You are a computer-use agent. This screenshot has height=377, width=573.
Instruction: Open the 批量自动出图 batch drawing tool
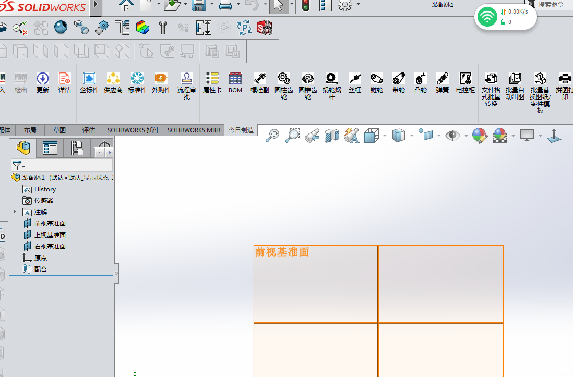tap(515, 85)
